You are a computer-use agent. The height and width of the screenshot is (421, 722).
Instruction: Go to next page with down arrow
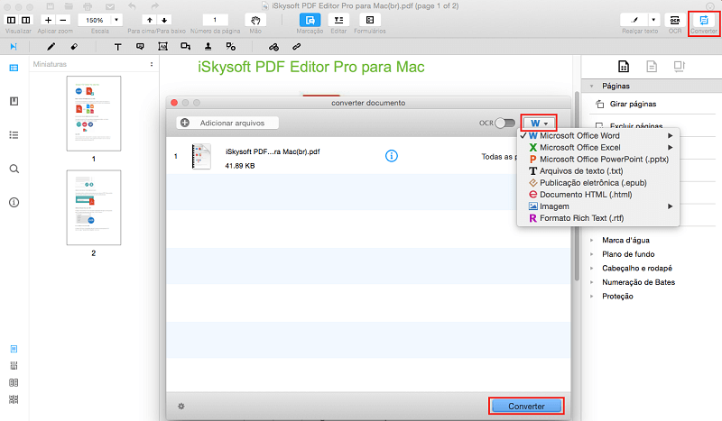pyautogui.click(x=164, y=20)
